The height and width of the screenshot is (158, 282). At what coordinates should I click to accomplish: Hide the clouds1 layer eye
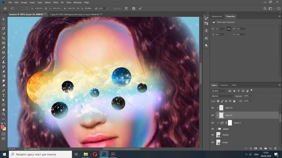(212, 135)
